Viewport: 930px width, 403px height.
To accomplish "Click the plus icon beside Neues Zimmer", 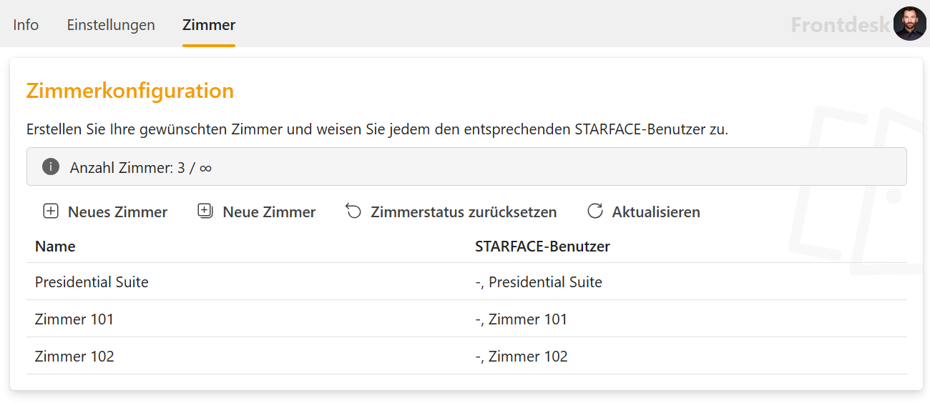I will click(x=51, y=212).
